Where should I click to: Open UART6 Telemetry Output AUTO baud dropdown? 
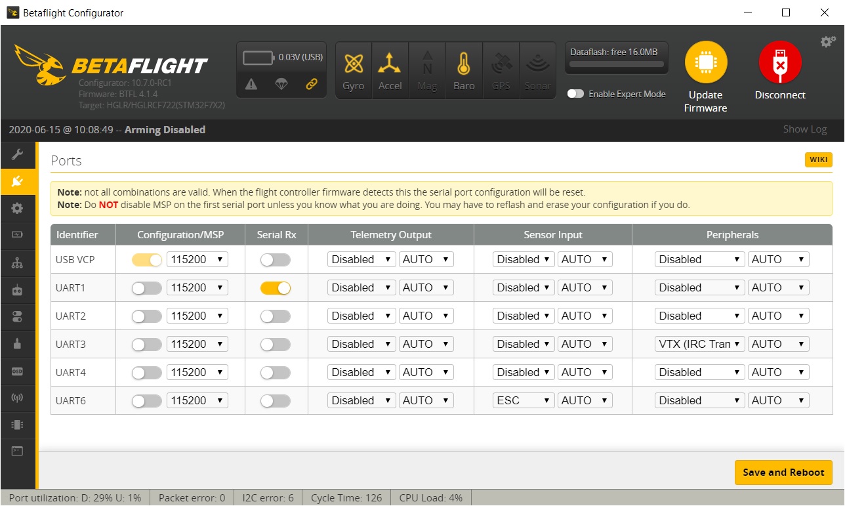[426, 400]
